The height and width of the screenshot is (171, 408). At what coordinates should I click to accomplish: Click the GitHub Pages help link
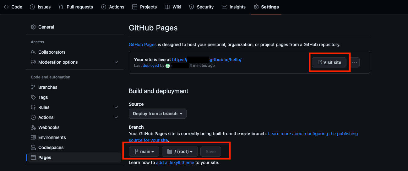coord(143,45)
